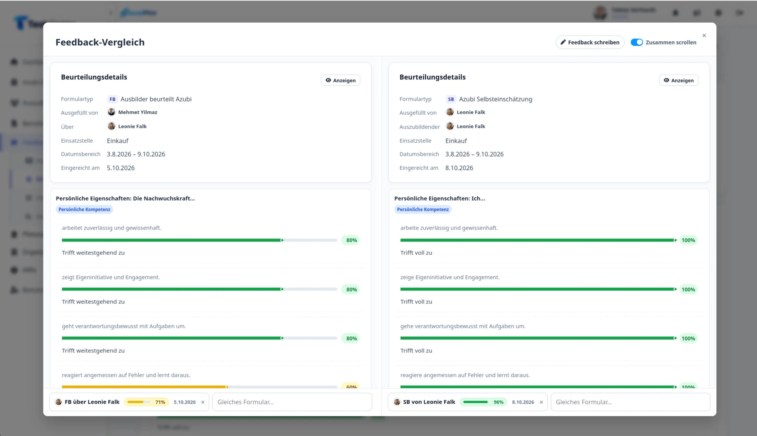Image resolution: width=757 pixels, height=436 pixels.
Task: Click the left Gleiches Formular input field
Action: tap(292, 402)
